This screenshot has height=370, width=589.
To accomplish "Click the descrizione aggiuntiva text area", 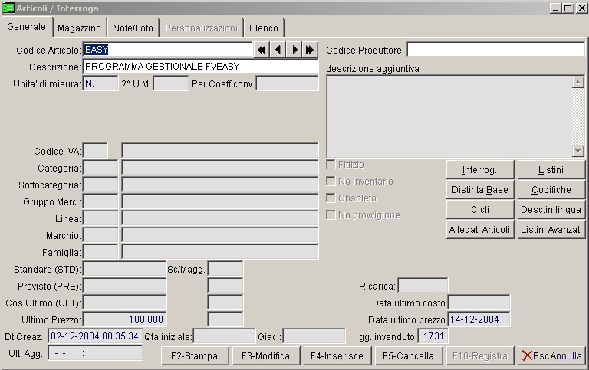I will coord(449,116).
